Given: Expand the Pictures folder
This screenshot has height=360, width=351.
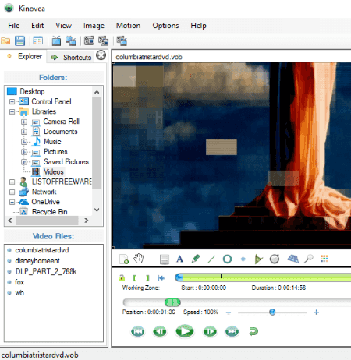Looking at the screenshot, I should pos(24,152).
